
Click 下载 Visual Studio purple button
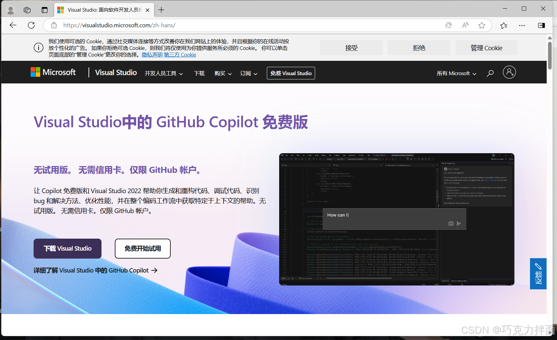[68, 249]
